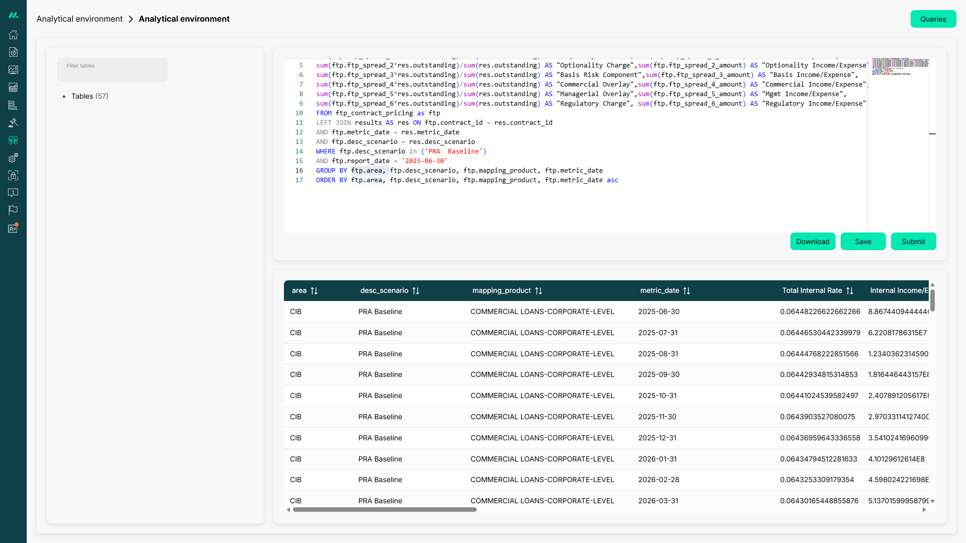Click the Save button
This screenshot has height=543, width=966.
(x=863, y=242)
